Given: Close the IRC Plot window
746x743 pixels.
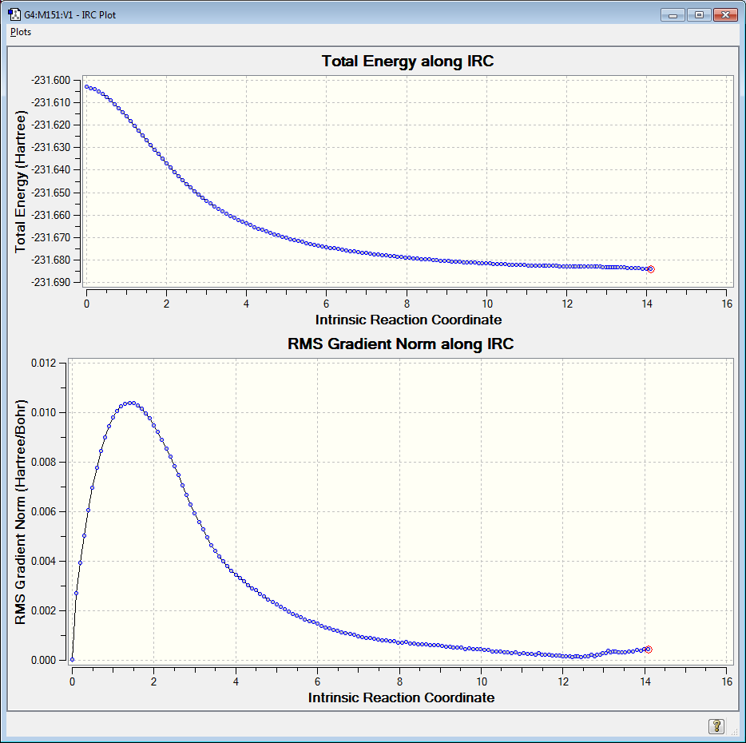Looking at the screenshot, I should point(725,14).
